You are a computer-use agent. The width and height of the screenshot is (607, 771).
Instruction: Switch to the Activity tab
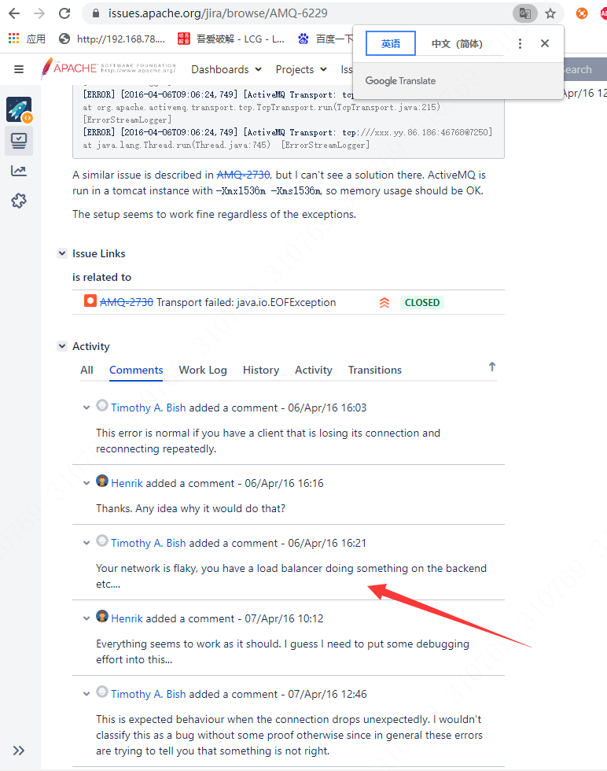pos(314,370)
